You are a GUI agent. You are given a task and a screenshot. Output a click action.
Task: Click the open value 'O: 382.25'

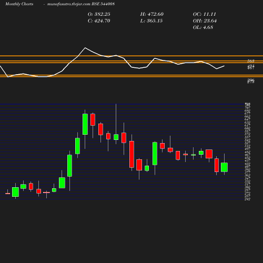click(x=99, y=14)
